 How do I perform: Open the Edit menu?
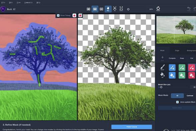tap(11, 3)
